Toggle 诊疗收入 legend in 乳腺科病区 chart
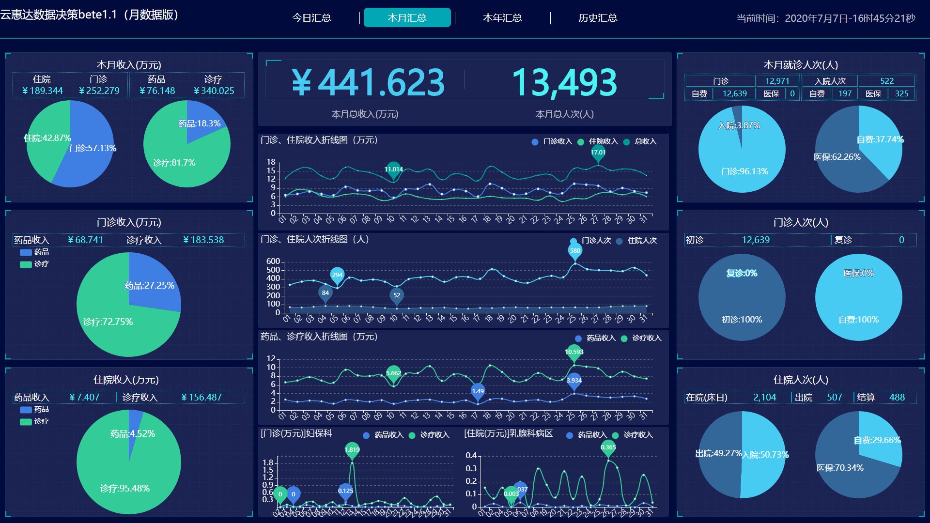Viewport: 930px width, 523px height. pyautogui.click(x=633, y=435)
